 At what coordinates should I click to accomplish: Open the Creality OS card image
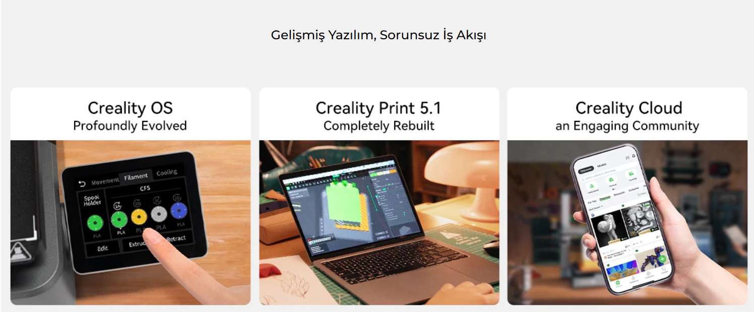tap(131, 222)
